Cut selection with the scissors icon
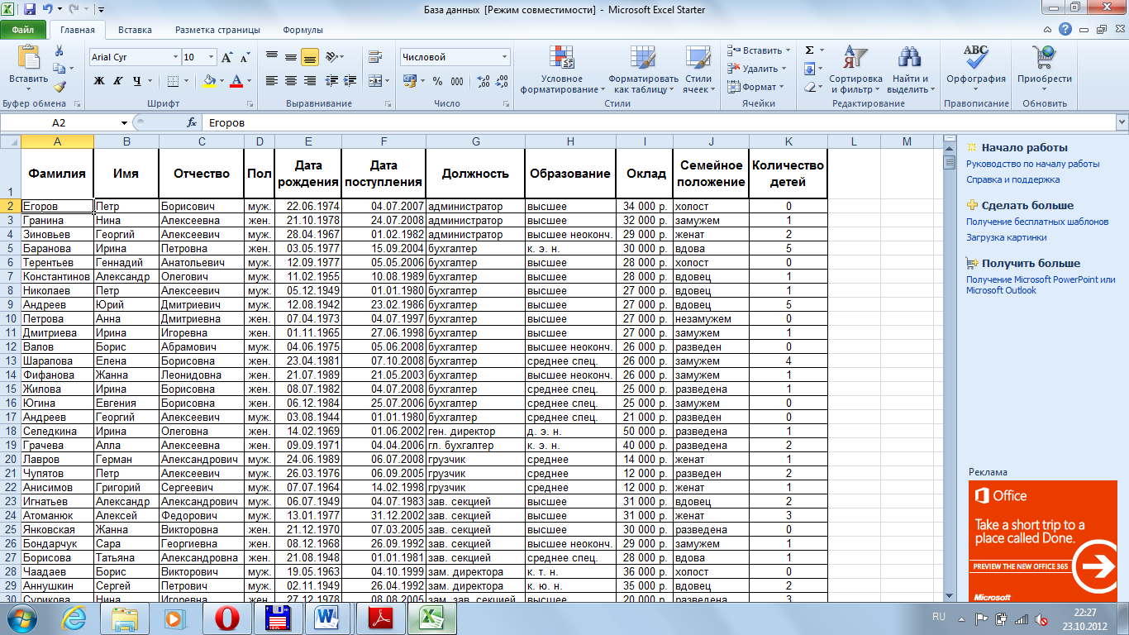 click(x=60, y=52)
